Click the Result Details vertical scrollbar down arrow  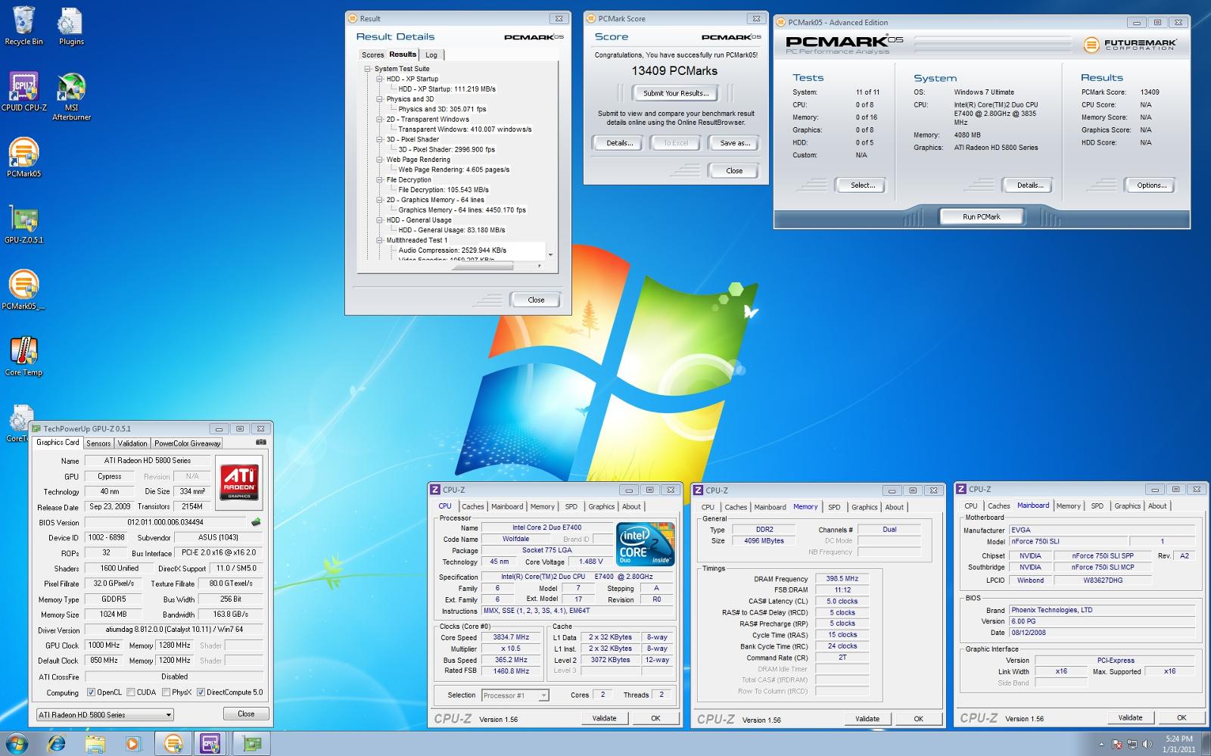550,255
